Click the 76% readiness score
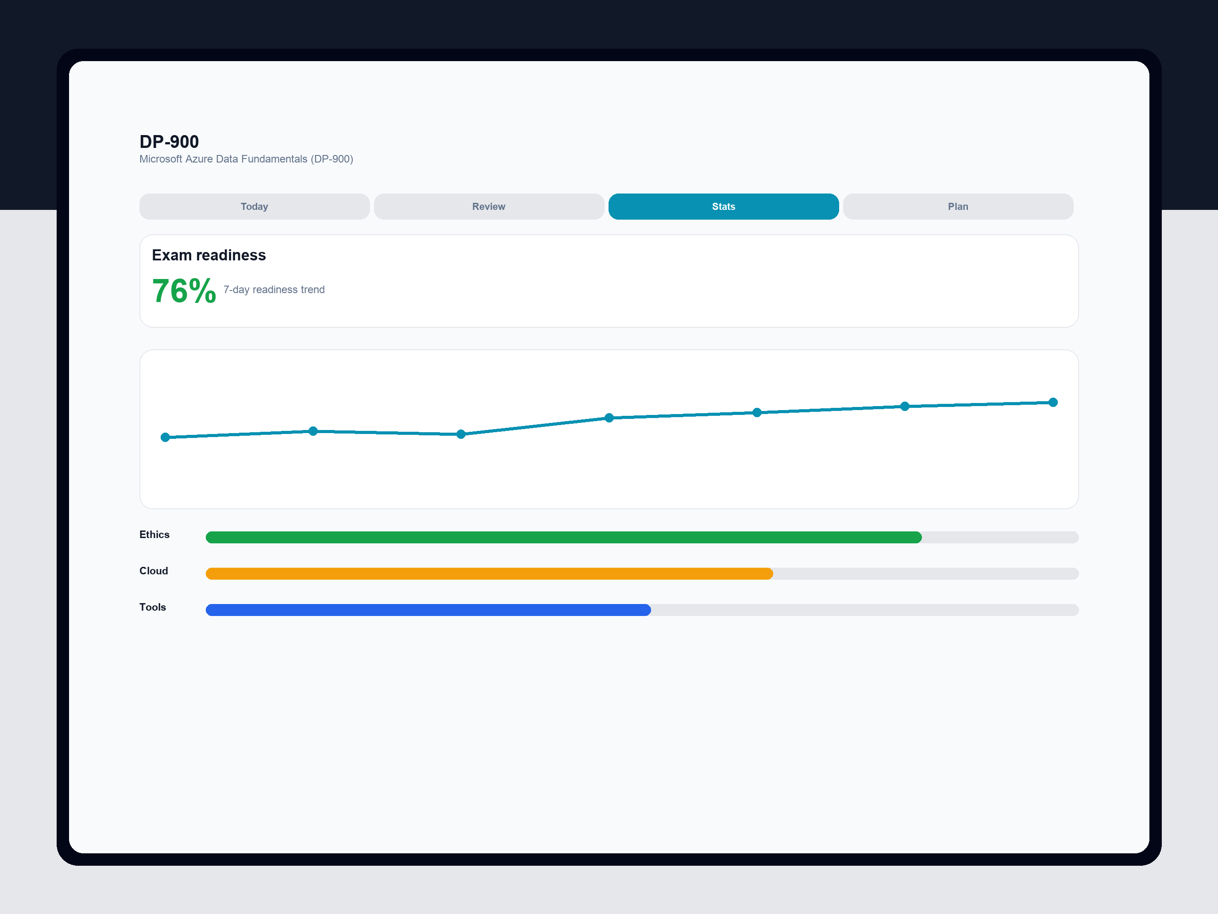1218x914 pixels. (184, 291)
